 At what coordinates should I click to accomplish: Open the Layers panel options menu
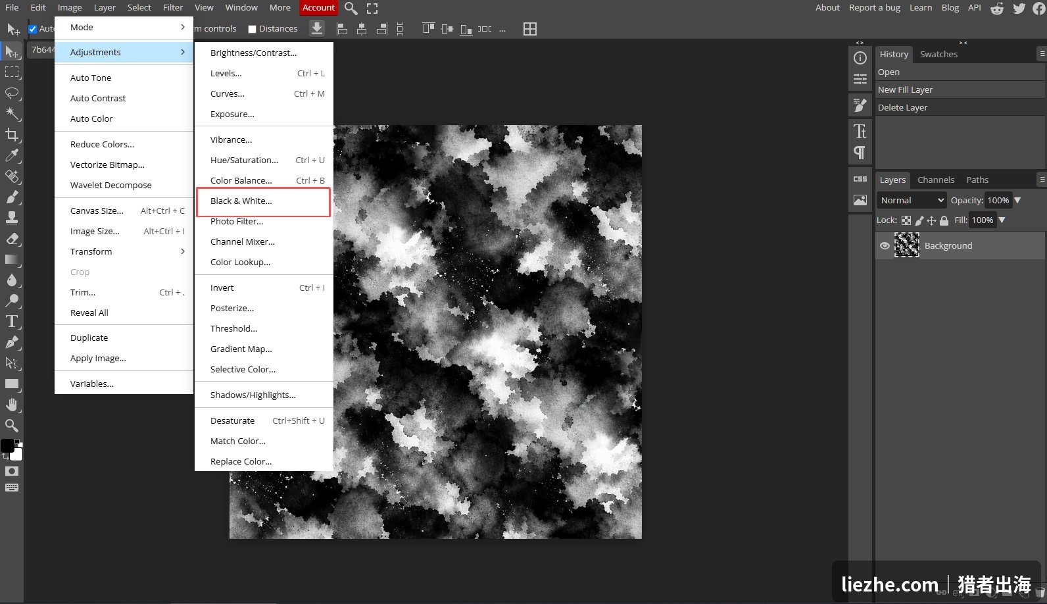1042,179
